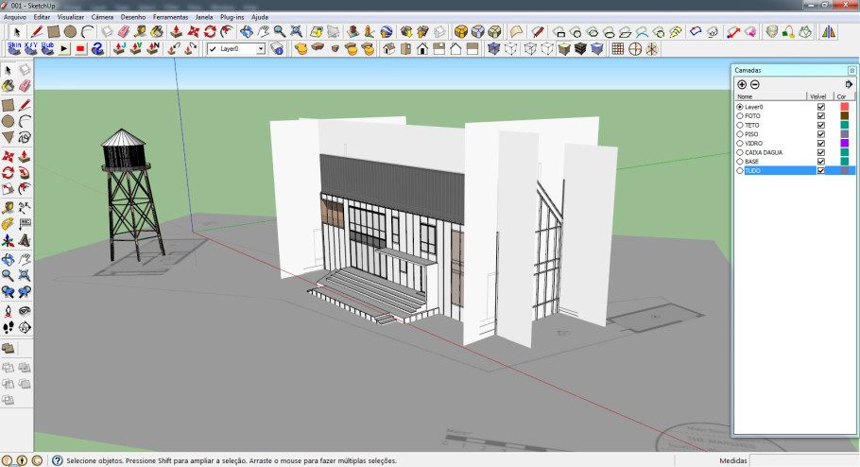Viewport: 860px width, 467px height.
Task: Open the Arquivo menu
Action: tap(15, 17)
